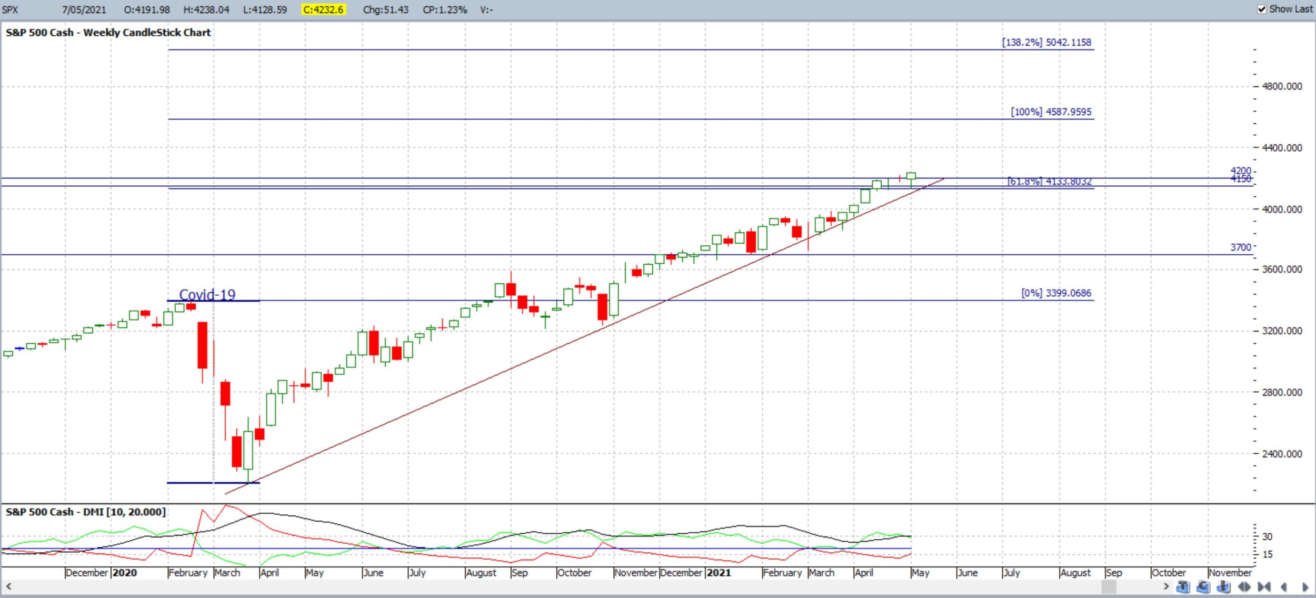
Task: Click the 4200 horizontal line label
Action: 1241,171
